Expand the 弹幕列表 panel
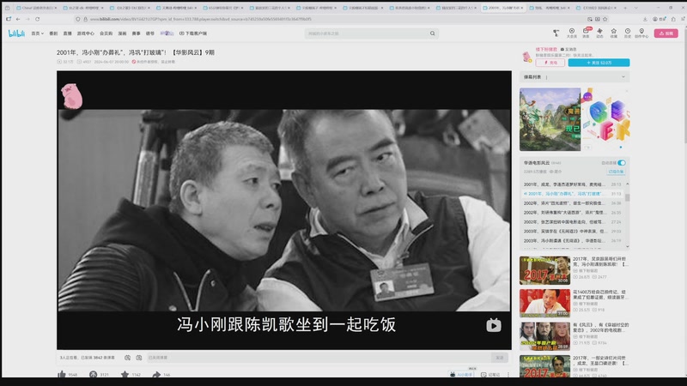 [623, 77]
